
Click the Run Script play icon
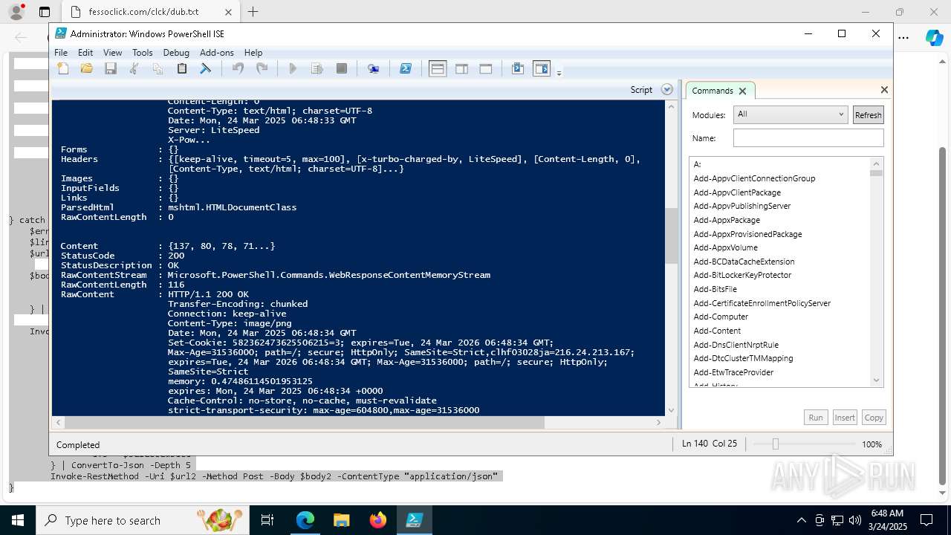point(293,68)
